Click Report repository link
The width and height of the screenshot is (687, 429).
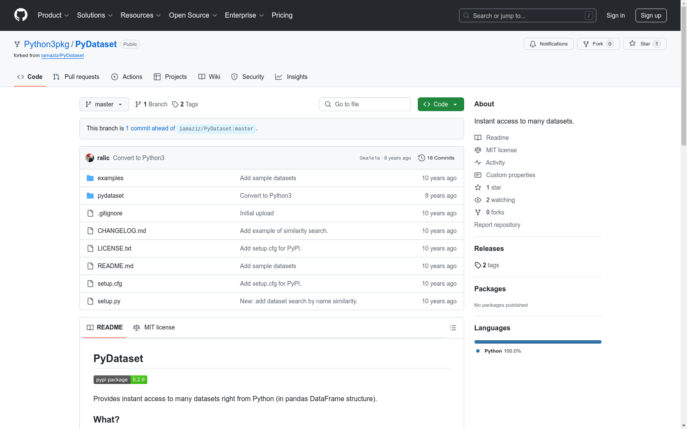(x=497, y=225)
